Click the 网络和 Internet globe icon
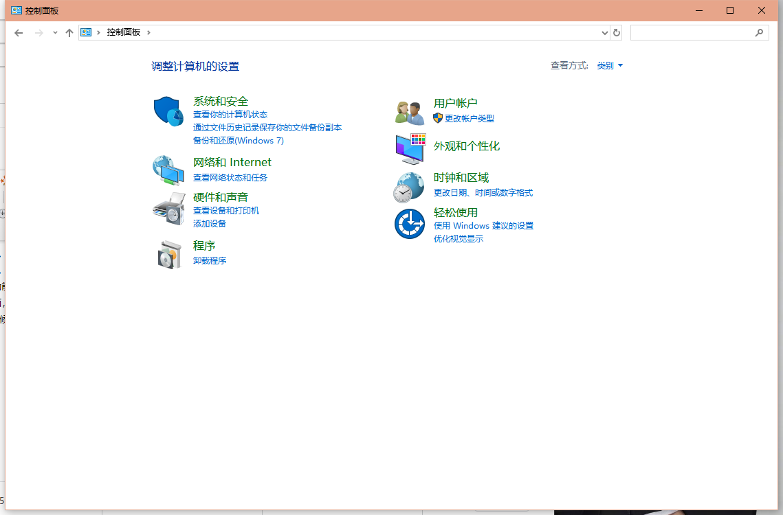This screenshot has width=783, height=515. pos(168,170)
